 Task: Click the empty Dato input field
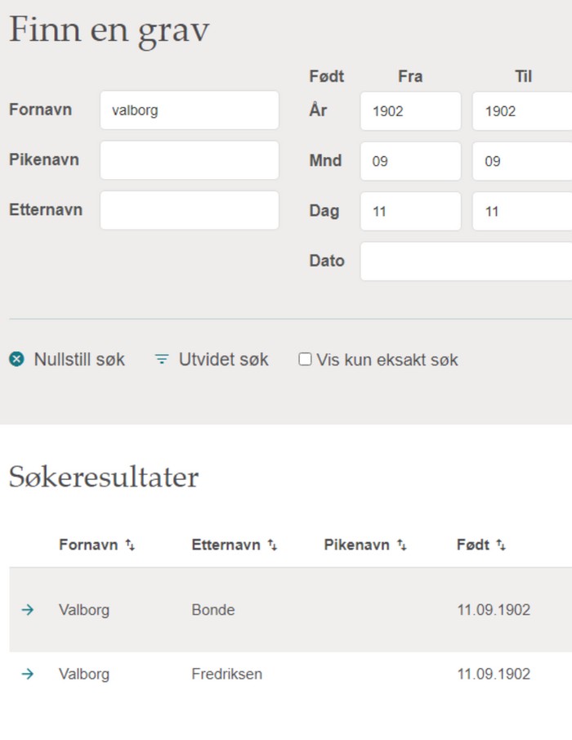466,262
